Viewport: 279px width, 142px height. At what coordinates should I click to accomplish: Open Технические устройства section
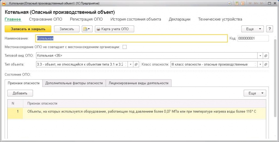click(x=220, y=19)
